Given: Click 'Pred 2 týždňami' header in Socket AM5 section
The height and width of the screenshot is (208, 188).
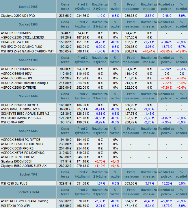Looking at the screenshot, I should tap(82, 131).
